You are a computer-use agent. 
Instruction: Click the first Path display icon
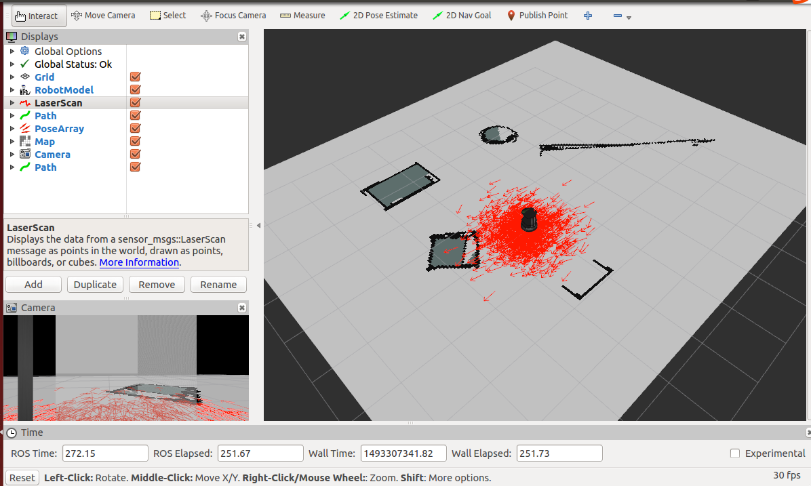click(x=25, y=115)
